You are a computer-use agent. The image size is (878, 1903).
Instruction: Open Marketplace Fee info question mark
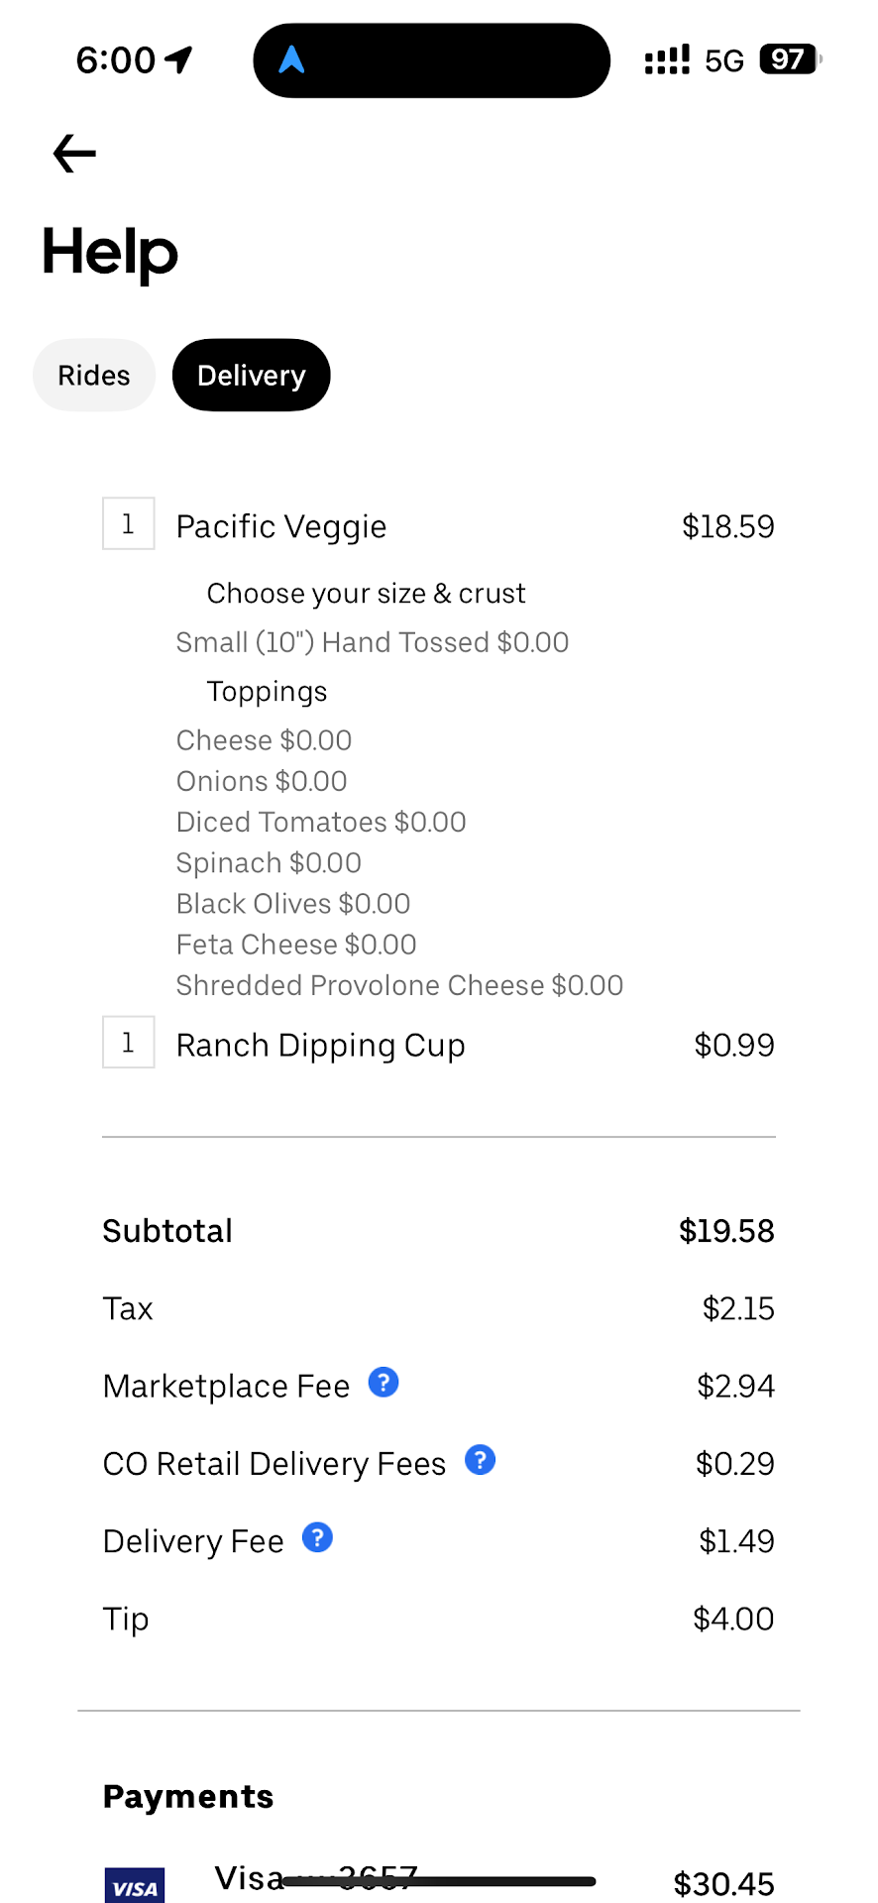pos(384,1382)
